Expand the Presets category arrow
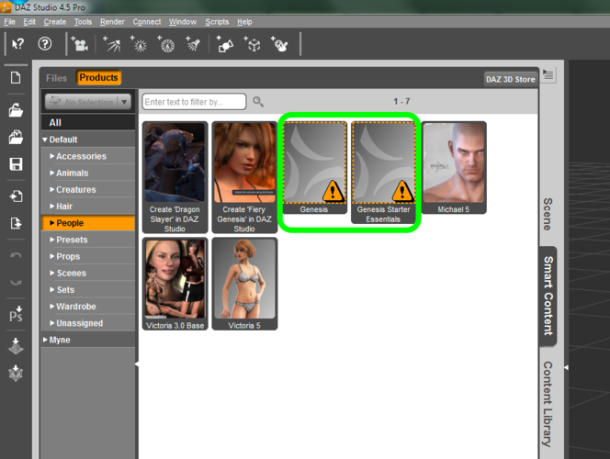Image resolution: width=610 pixels, height=459 pixels. 51,240
